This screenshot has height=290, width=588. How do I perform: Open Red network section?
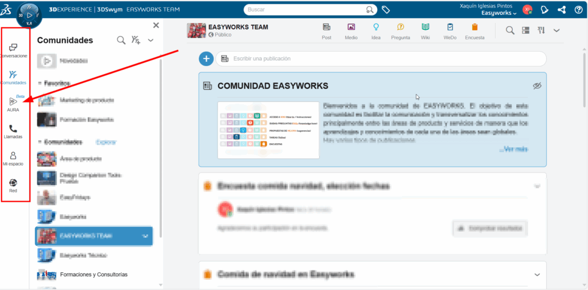[x=13, y=186]
